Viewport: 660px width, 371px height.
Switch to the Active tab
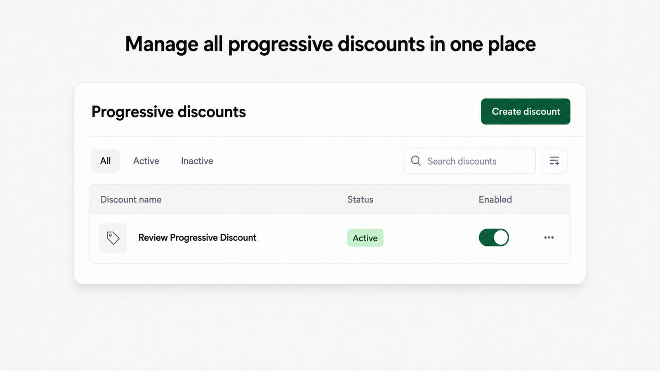(x=146, y=161)
